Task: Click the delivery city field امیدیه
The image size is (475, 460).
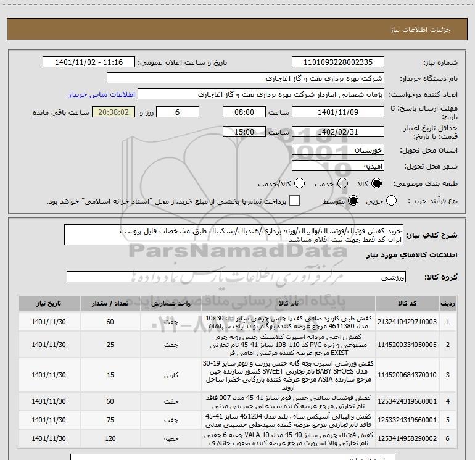Action: [338, 166]
